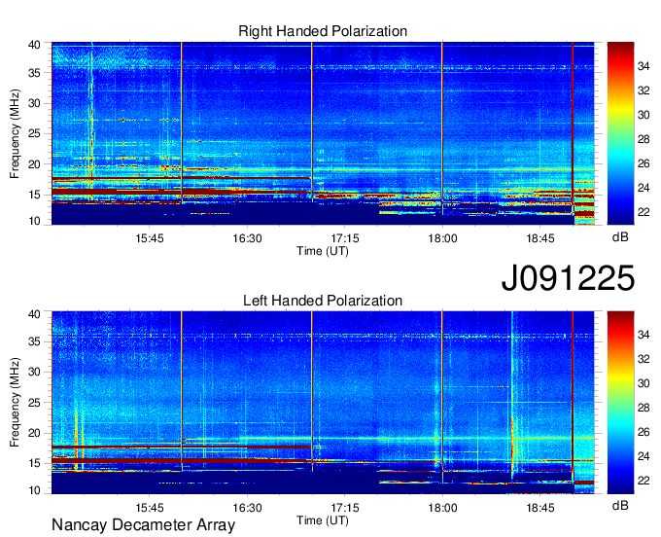The height and width of the screenshot is (537, 661).
Task: Click '17:15' on the lower time axis
Action: (345, 508)
